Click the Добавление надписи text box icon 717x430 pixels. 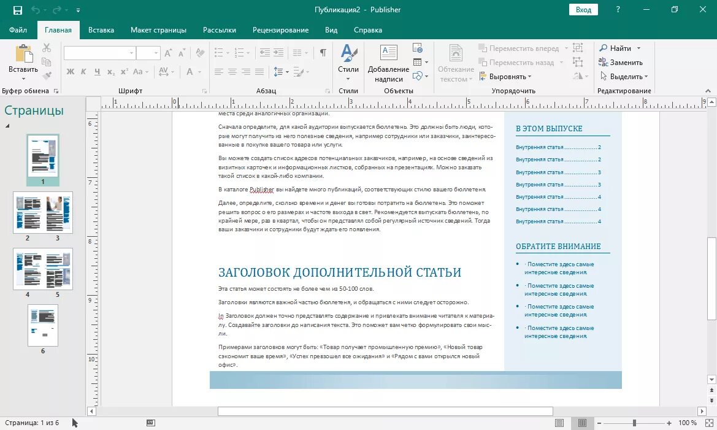click(389, 53)
